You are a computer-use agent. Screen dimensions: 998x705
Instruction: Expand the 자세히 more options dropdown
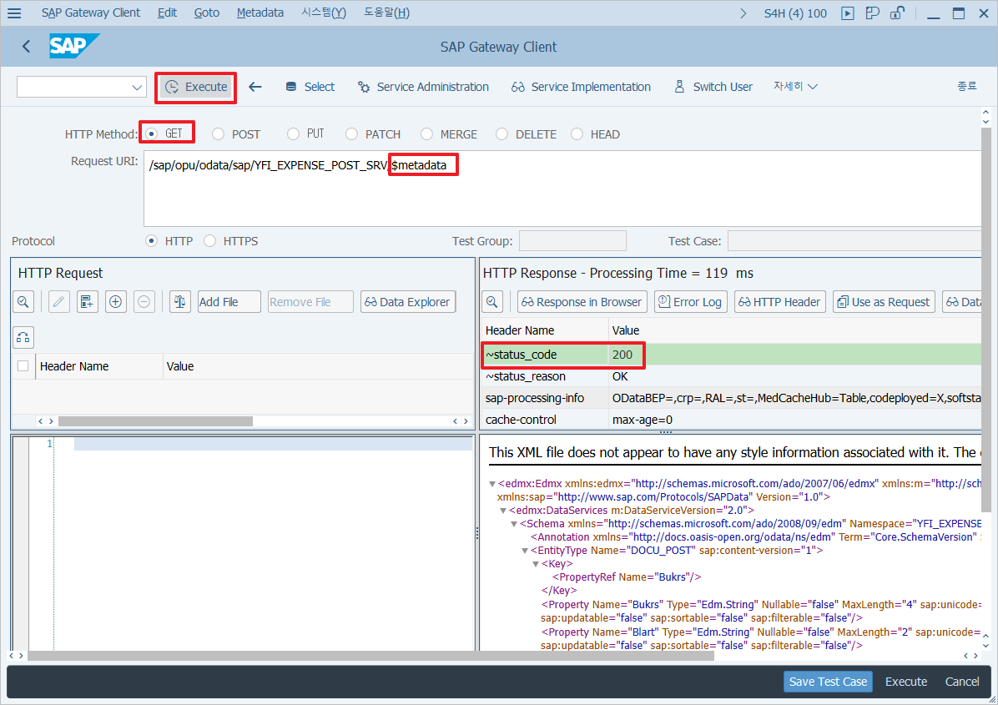[x=795, y=86]
